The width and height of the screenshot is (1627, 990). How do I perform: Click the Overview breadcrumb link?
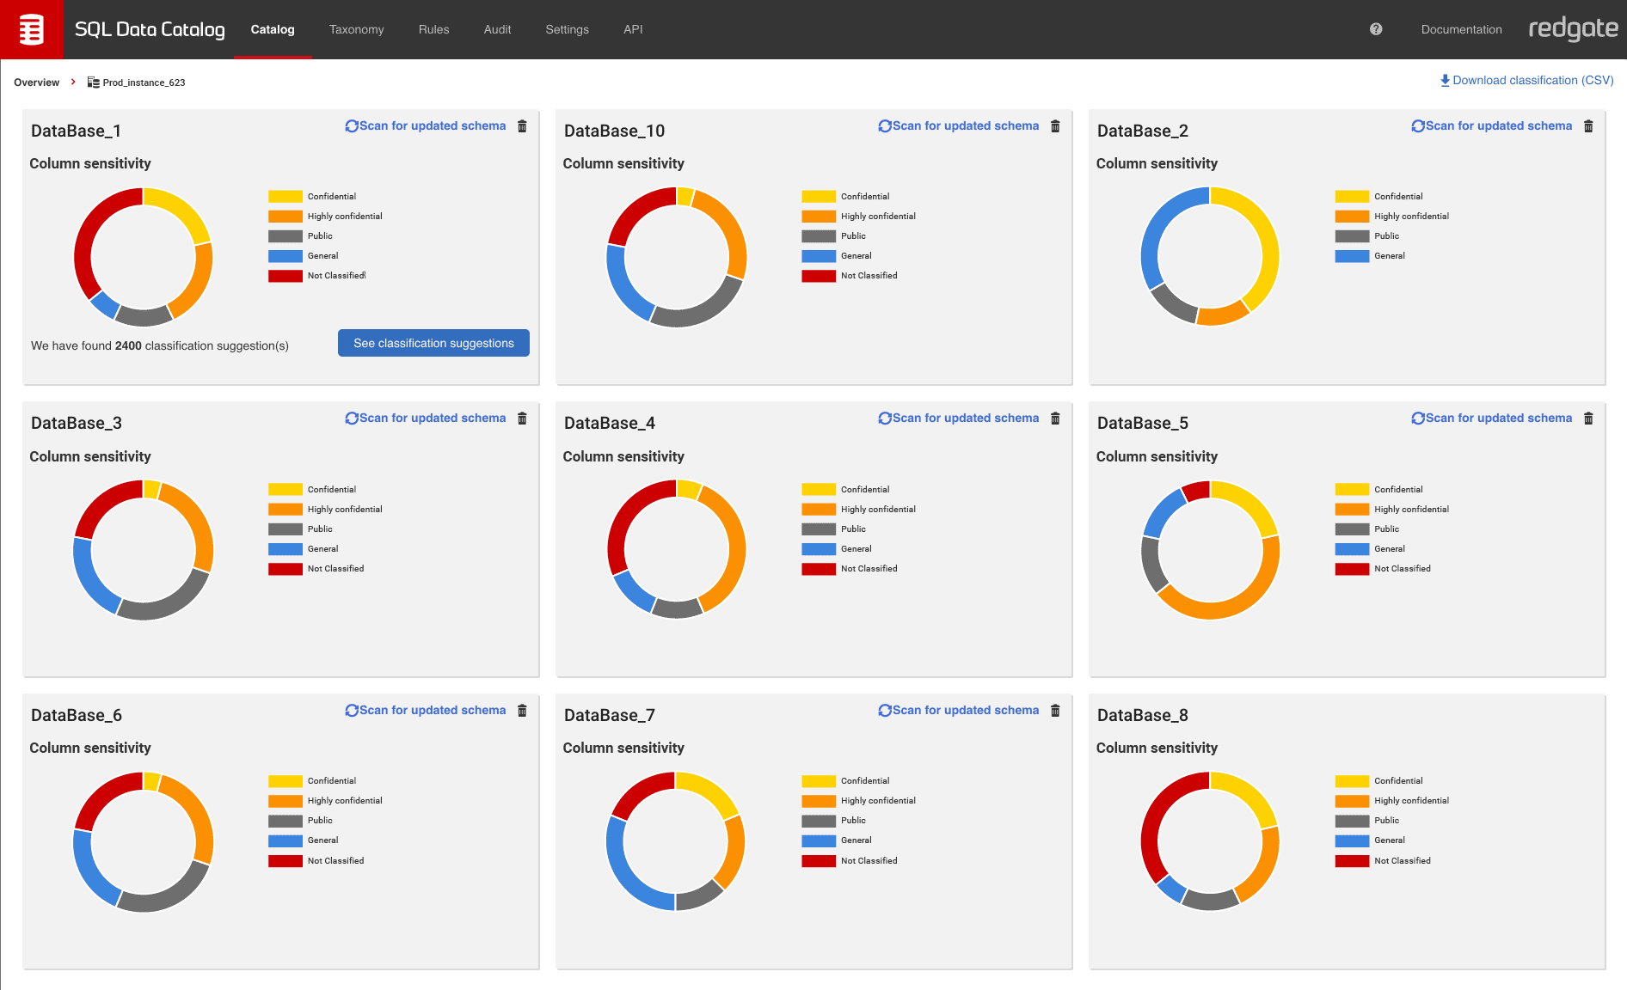36,82
